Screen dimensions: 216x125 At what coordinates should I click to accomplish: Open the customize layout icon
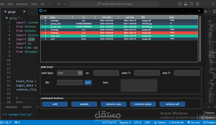click(x=197, y=4)
